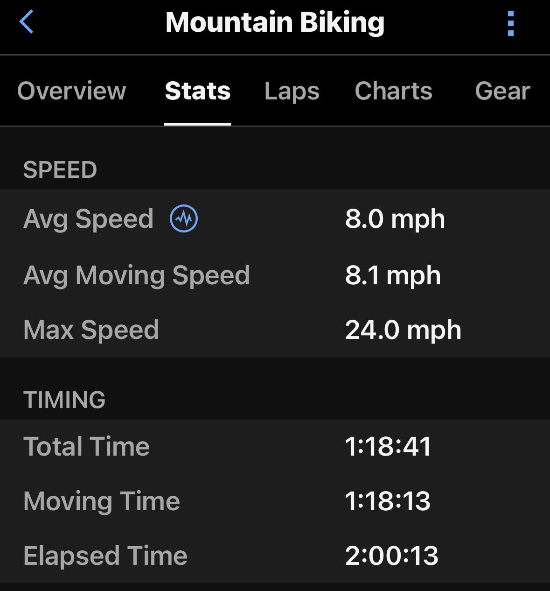Tap the 24.0 mph max speed value

pyautogui.click(x=403, y=330)
